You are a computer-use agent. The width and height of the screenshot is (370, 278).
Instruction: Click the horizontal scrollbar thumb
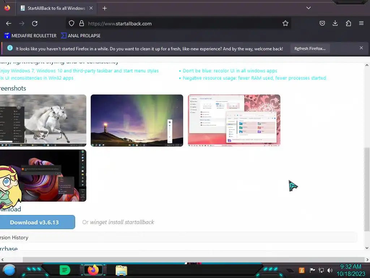coord(194,260)
